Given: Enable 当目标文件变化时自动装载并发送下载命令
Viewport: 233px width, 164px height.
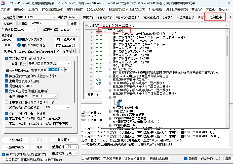Looking at the screenshot, I should pyautogui.click(x=3, y=159).
